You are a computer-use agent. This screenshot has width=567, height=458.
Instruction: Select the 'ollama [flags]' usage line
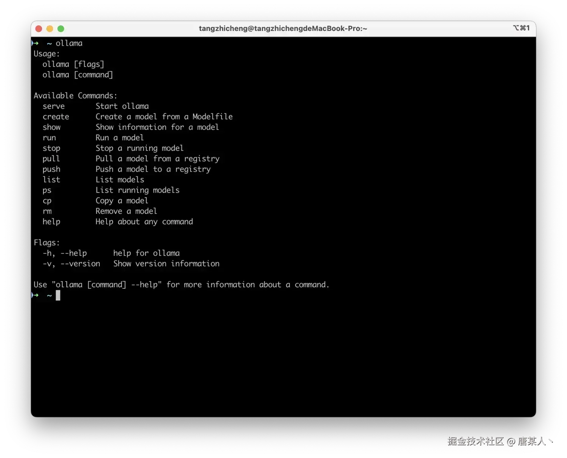(x=73, y=65)
